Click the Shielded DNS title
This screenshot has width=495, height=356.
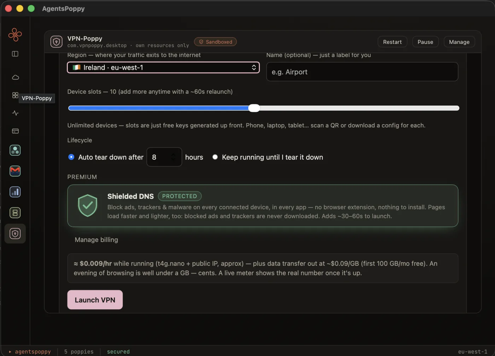click(x=130, y=196)
